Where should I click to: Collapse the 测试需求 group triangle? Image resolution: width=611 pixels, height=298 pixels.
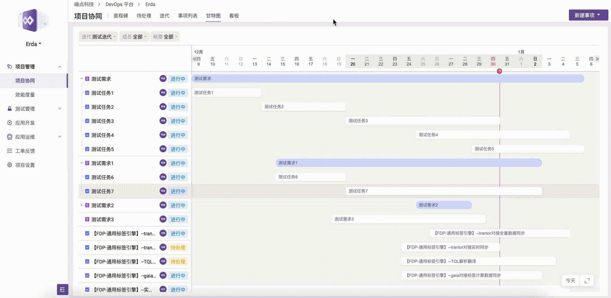click(81, 79)
